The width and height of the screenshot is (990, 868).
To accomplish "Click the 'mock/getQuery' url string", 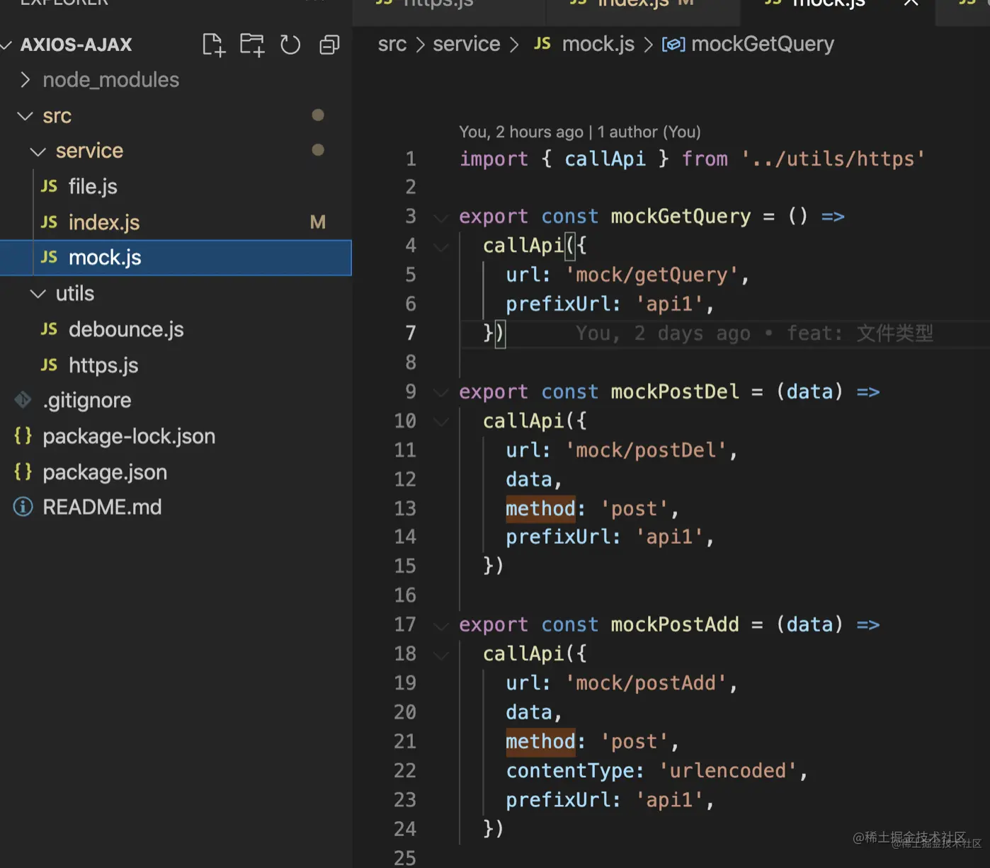I will pyautogui.click(x=652, y=275).
